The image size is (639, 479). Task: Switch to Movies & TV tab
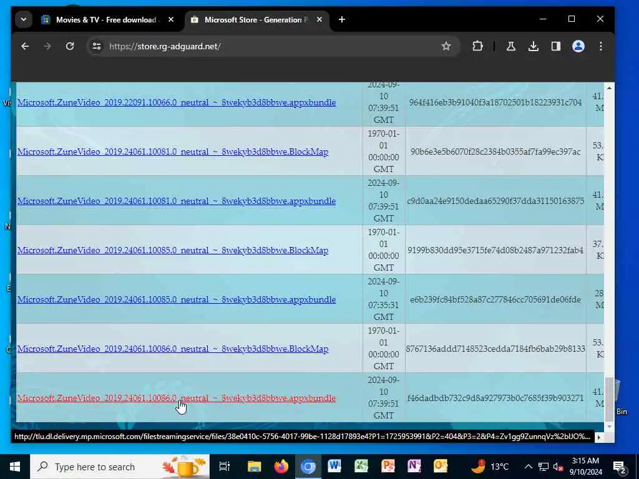pyautogui.click(x=107, y=19)
